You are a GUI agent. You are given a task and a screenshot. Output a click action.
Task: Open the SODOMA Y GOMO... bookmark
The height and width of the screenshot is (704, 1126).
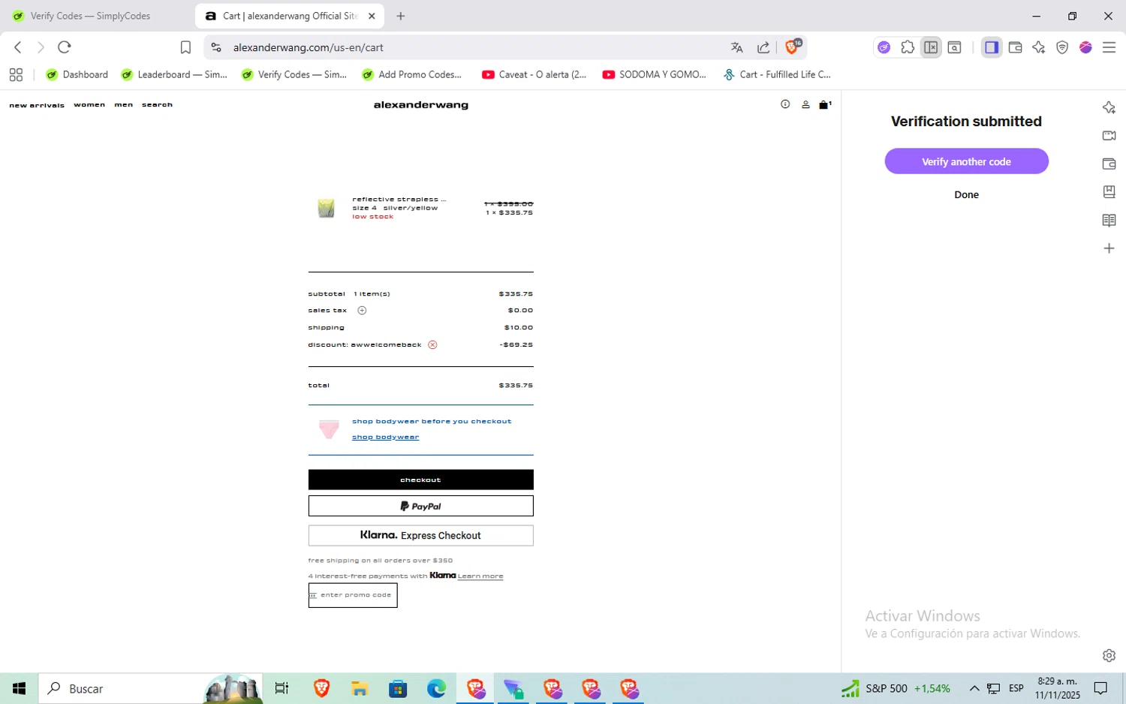654,74
